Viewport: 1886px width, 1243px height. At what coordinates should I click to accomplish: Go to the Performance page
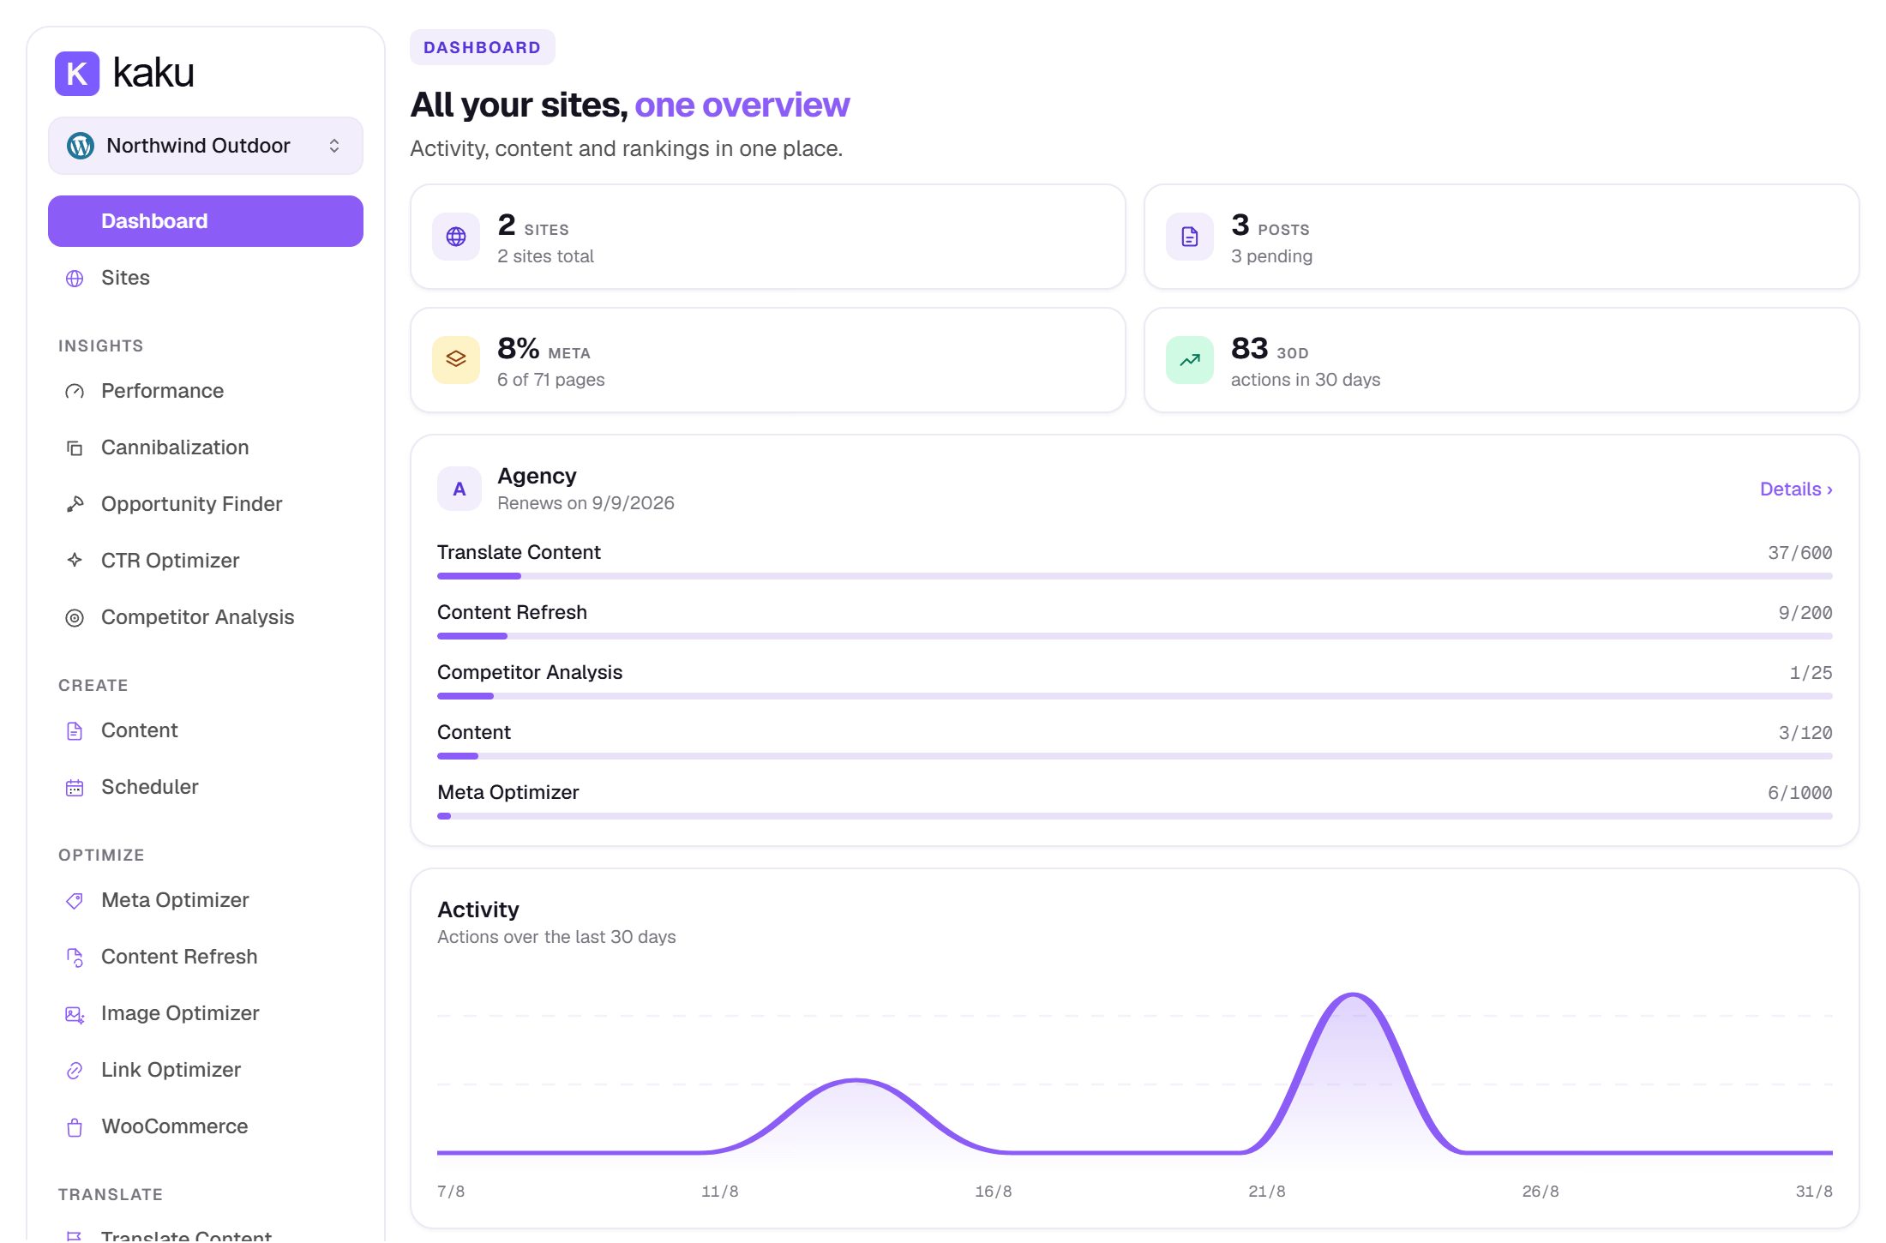pos(206,391)
